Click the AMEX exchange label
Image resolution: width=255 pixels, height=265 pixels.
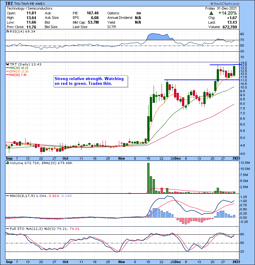(x=40, y=4)
